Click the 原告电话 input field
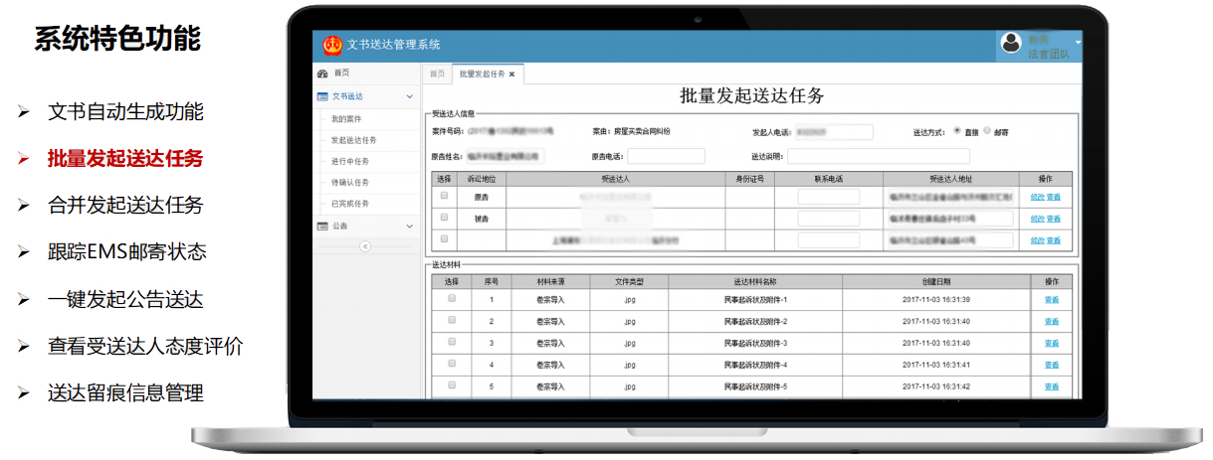 point(666,156)
